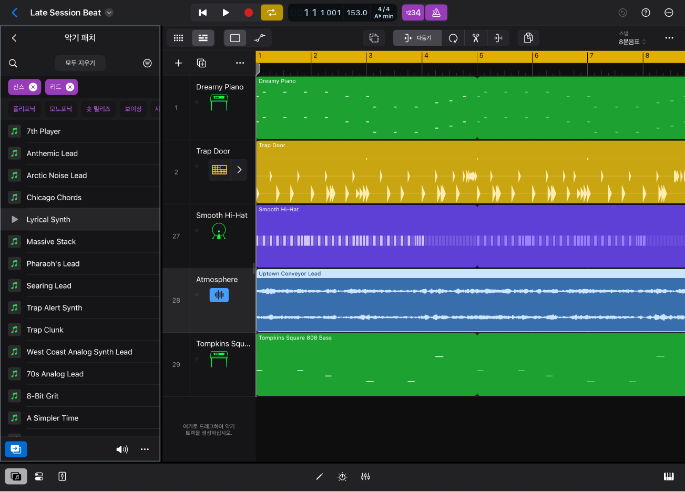Open the Late Session Beat project dropdown
The image size is (685, 492).
109,12
